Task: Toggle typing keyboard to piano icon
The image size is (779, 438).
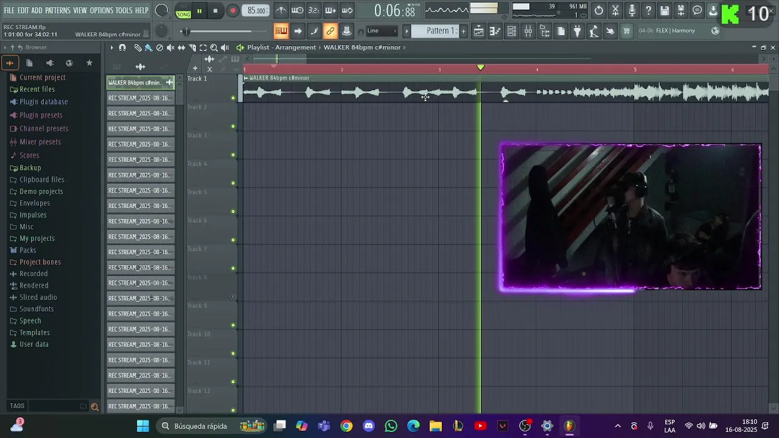Action: click(x=281, y=31)
